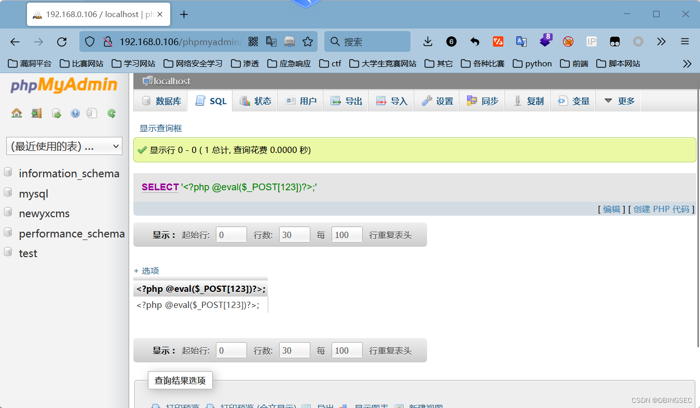The image size is (700, 408).
Task: Click the shield icon in address bar
Action: [x=90, y=42]
